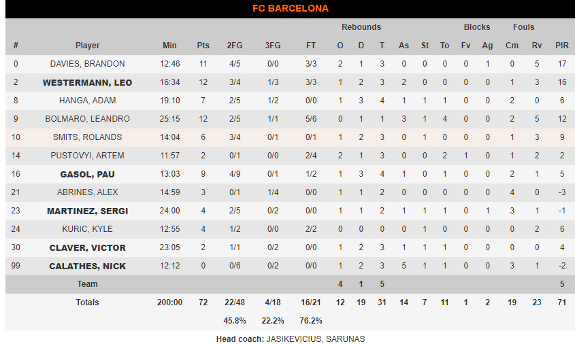Click CALATHES, NICK player name
This screenshot has height=346, width=575.
tap(87, 266)
